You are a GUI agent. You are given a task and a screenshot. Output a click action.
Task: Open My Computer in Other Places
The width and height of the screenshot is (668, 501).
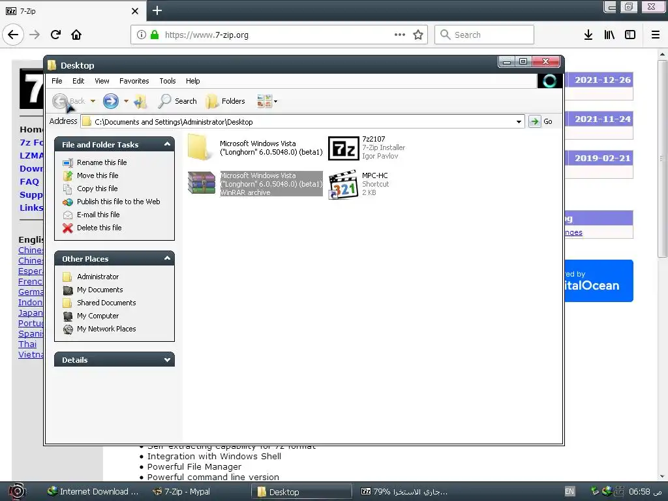(98, 316)
